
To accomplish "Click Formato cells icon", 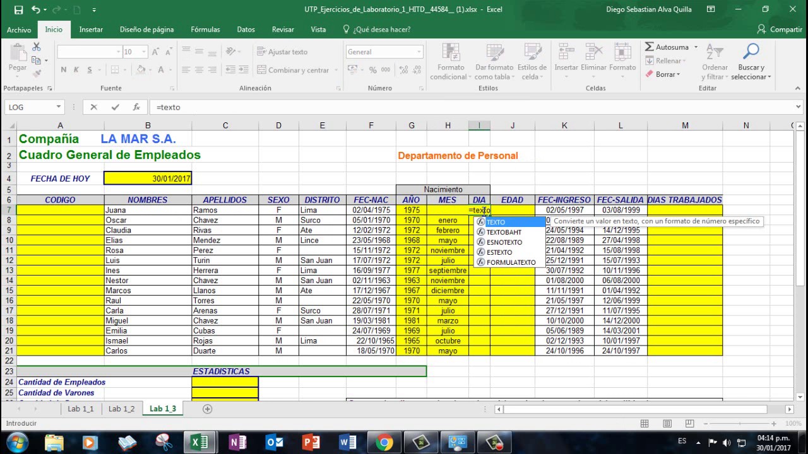I will tap(622, 52).
